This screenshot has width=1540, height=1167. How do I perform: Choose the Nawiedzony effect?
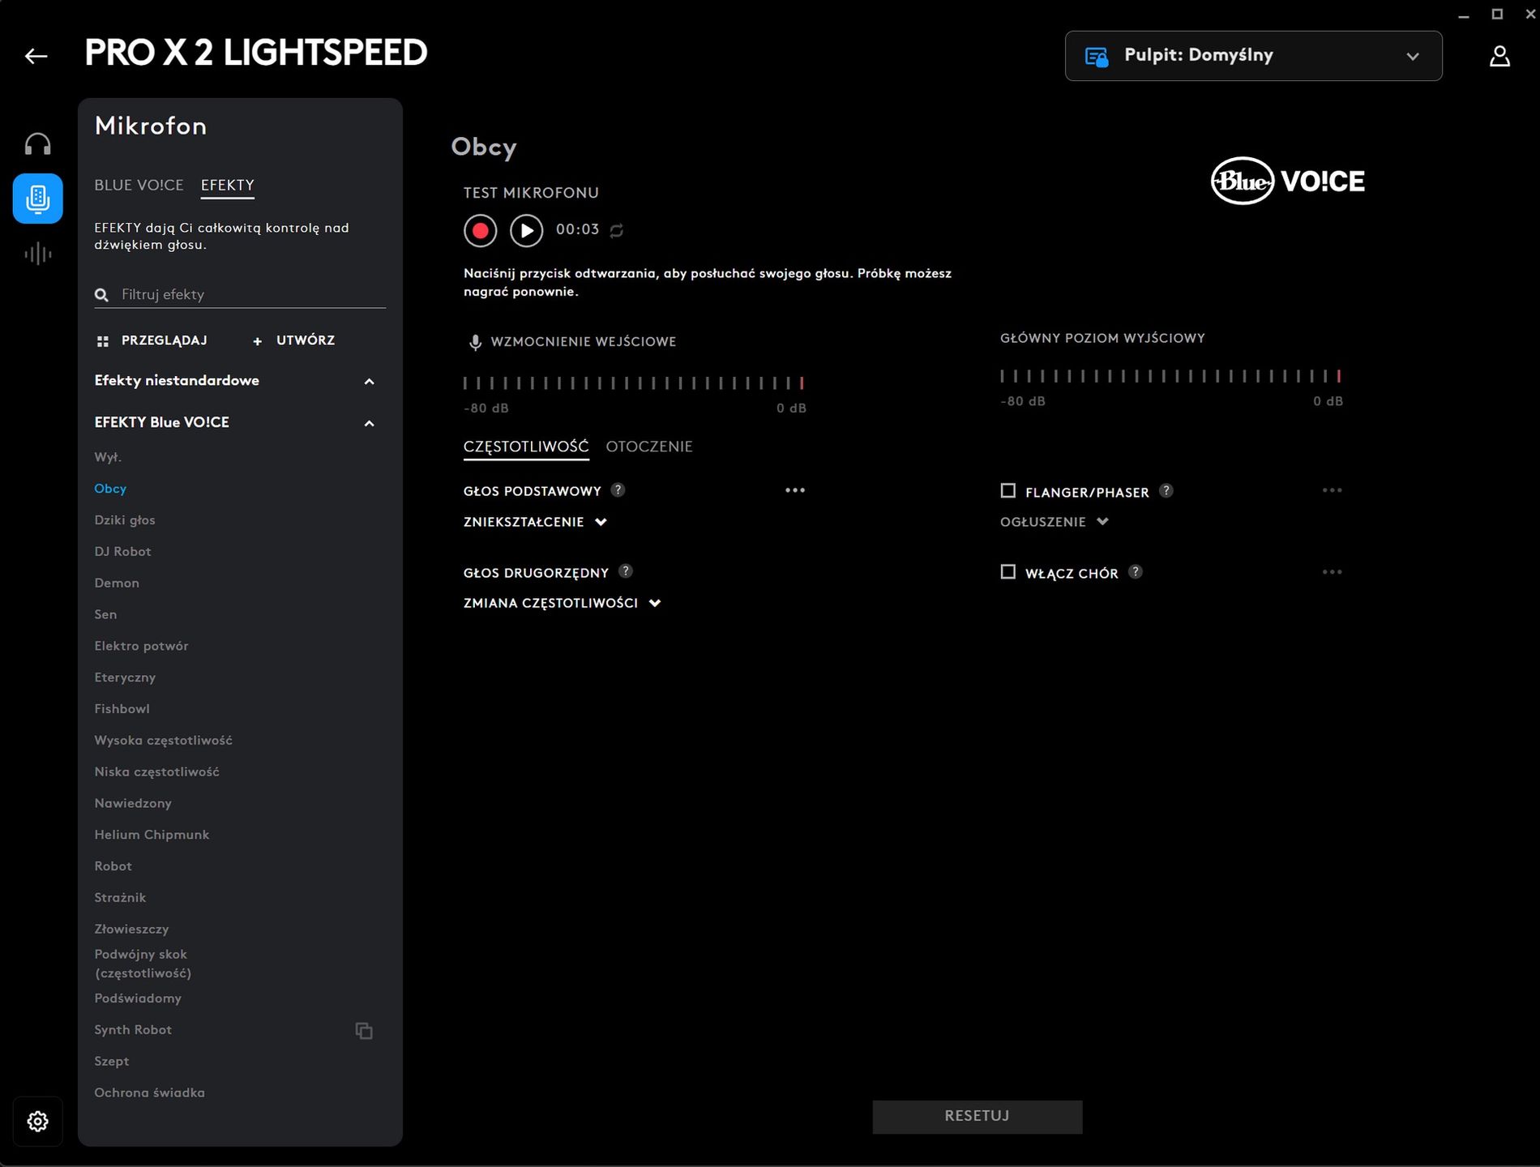tap(133, 804)
